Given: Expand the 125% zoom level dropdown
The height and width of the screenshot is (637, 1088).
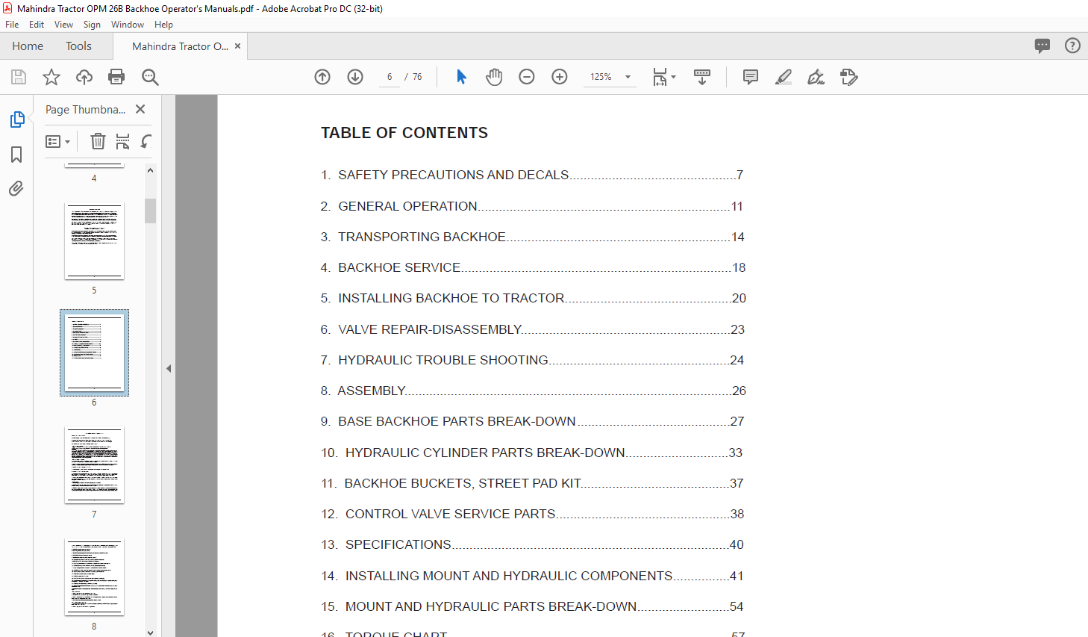Looking at the screenshot, I should (x=628, y=77).
